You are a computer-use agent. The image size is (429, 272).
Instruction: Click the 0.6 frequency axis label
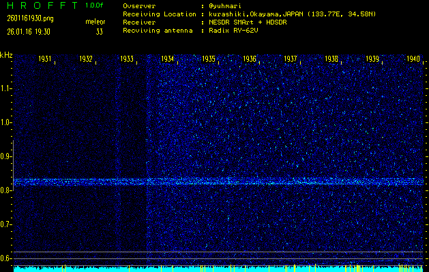[x=5, y=258]
